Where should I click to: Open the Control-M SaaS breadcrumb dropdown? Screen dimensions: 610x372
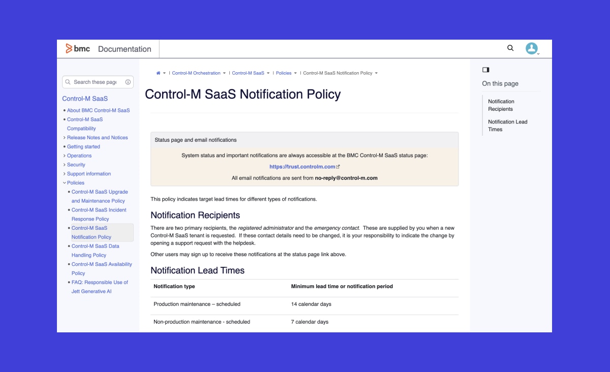[268, 73]
